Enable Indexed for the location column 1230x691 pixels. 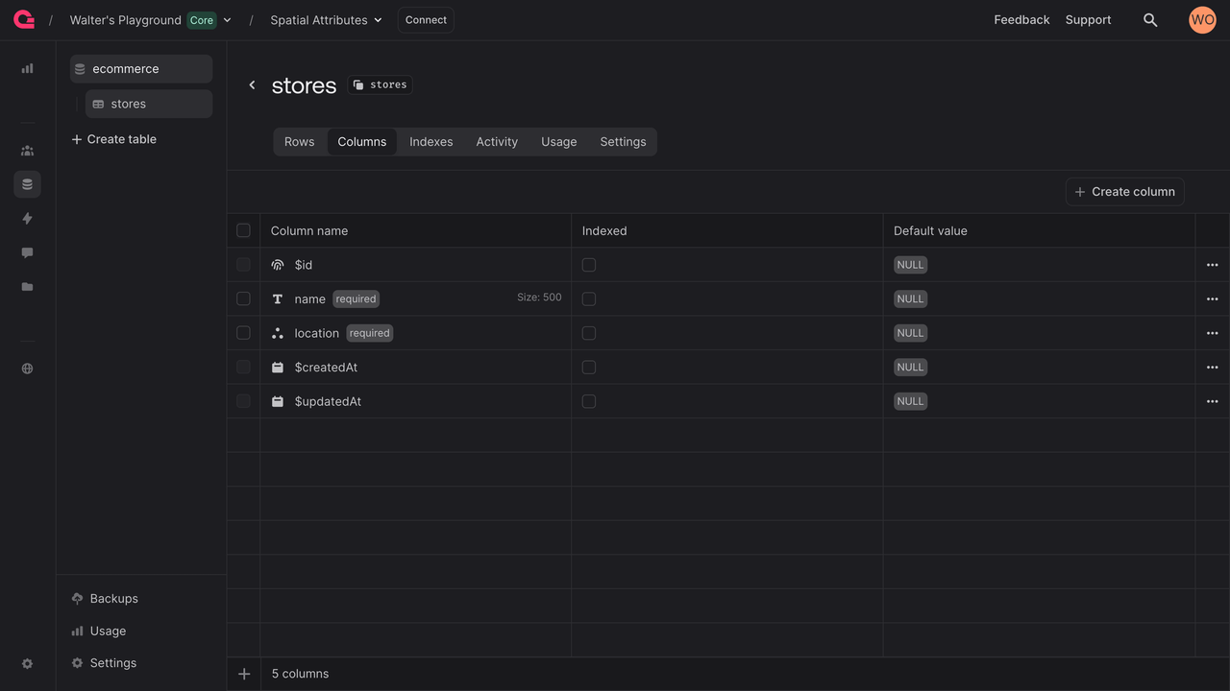click(588, 332)
